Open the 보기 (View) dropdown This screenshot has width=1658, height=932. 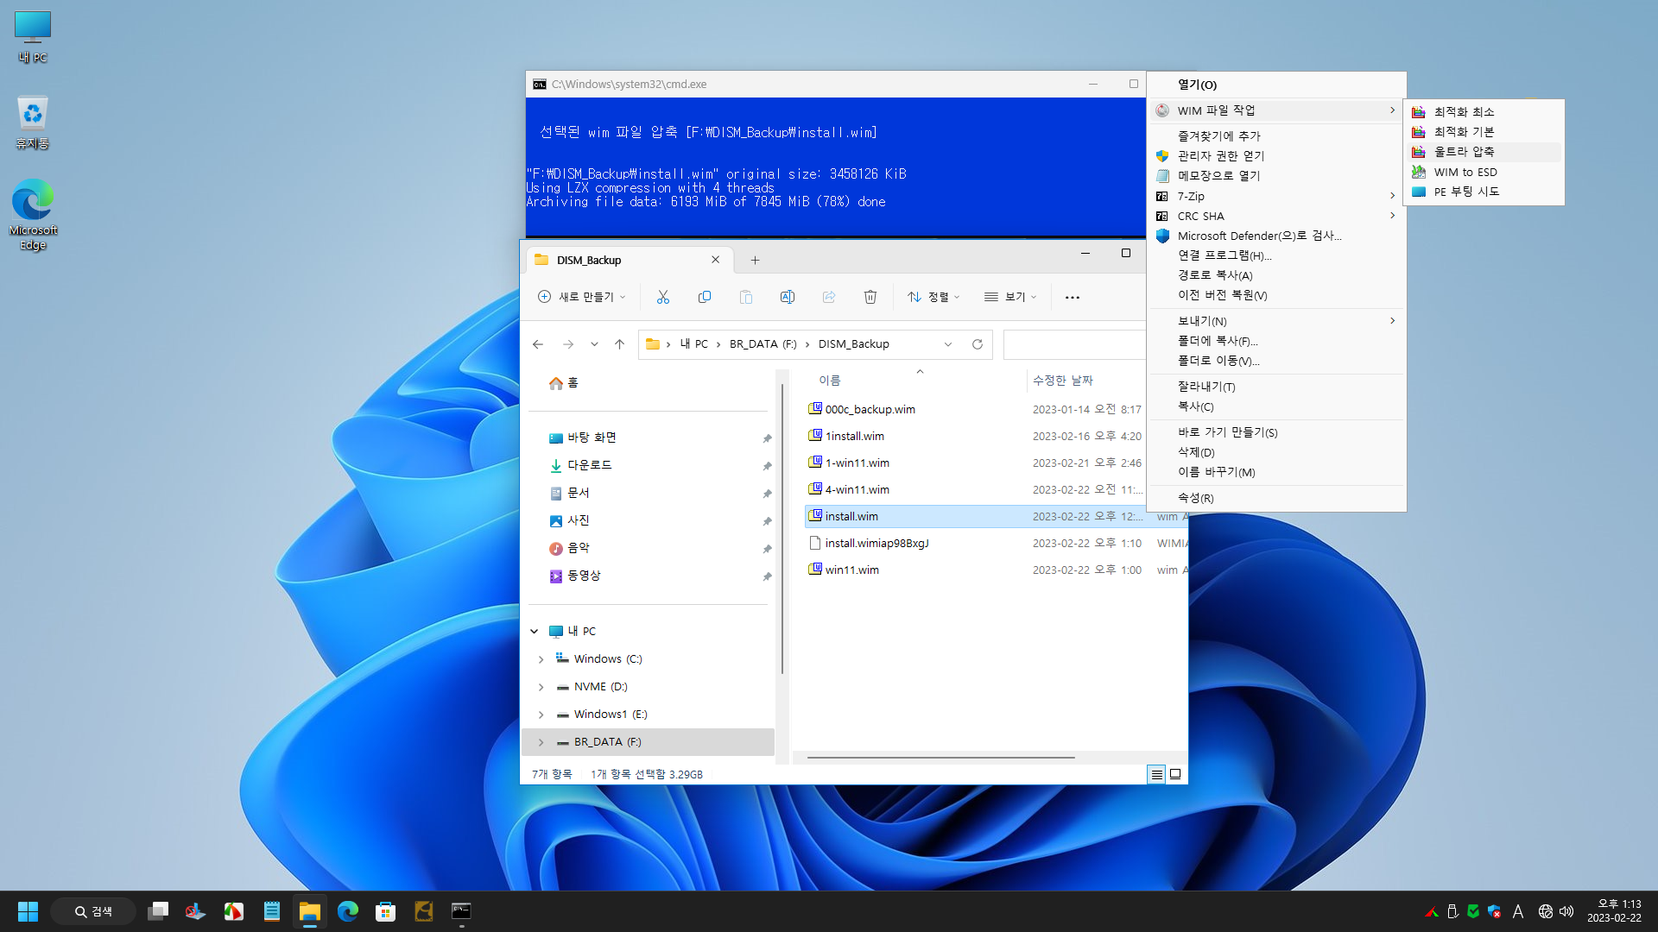click(x=1010, y=297)
